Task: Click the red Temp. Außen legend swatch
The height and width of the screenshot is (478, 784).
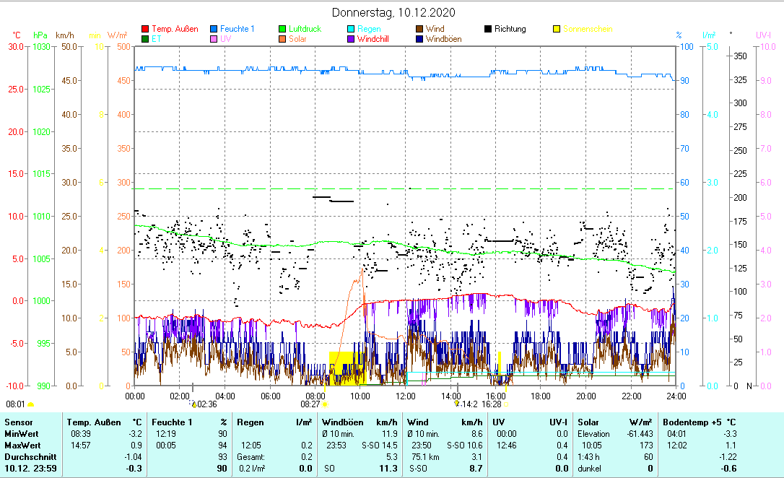Action: click(145, 29)
